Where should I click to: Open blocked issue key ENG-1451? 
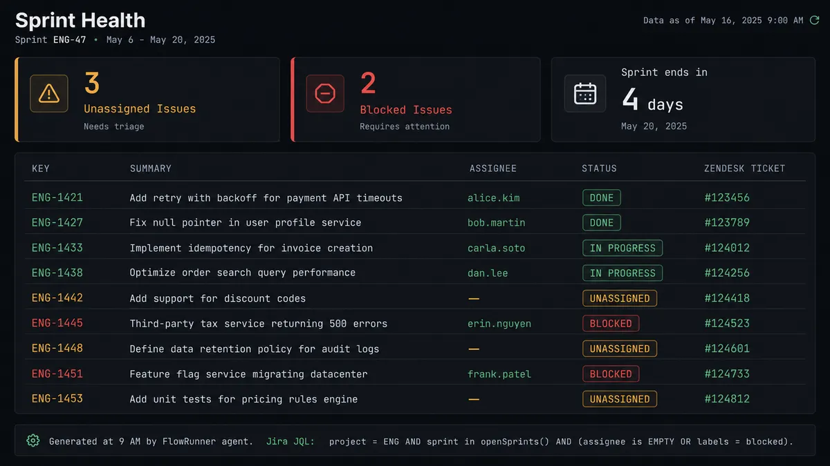[x=57, y=373]
